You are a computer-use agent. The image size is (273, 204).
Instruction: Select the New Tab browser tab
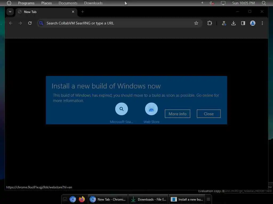[x=46, y=12]
